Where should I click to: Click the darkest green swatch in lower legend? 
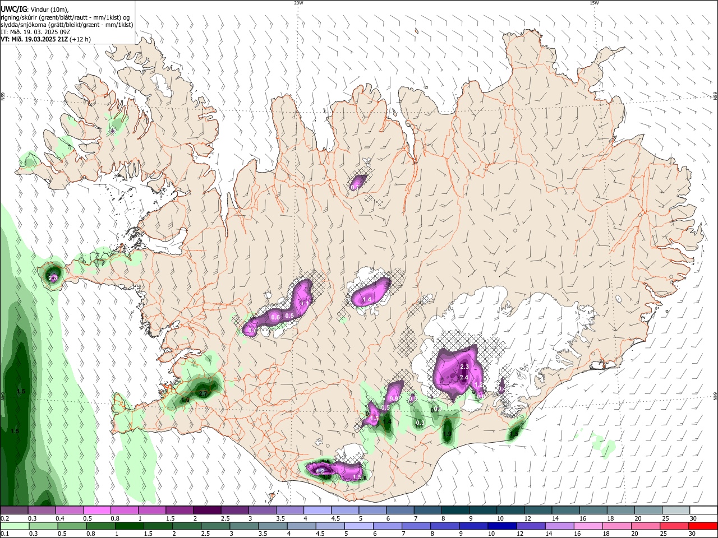point(129,526)
